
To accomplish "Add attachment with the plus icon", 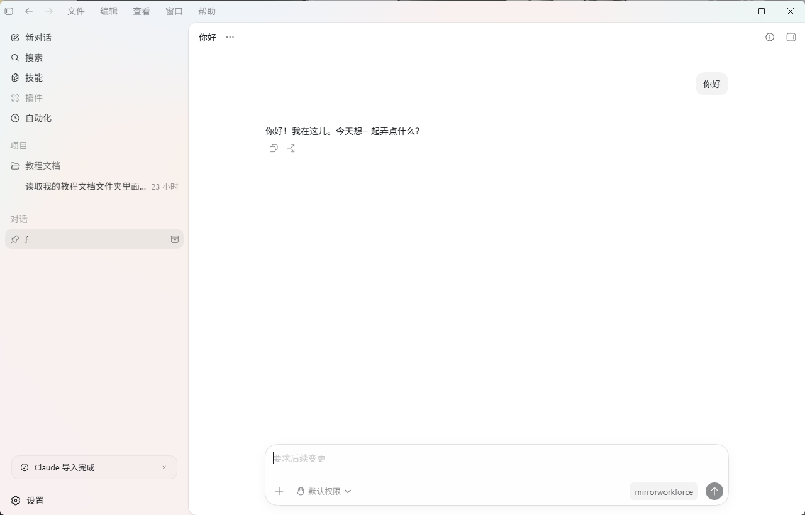I will point(279,491).
